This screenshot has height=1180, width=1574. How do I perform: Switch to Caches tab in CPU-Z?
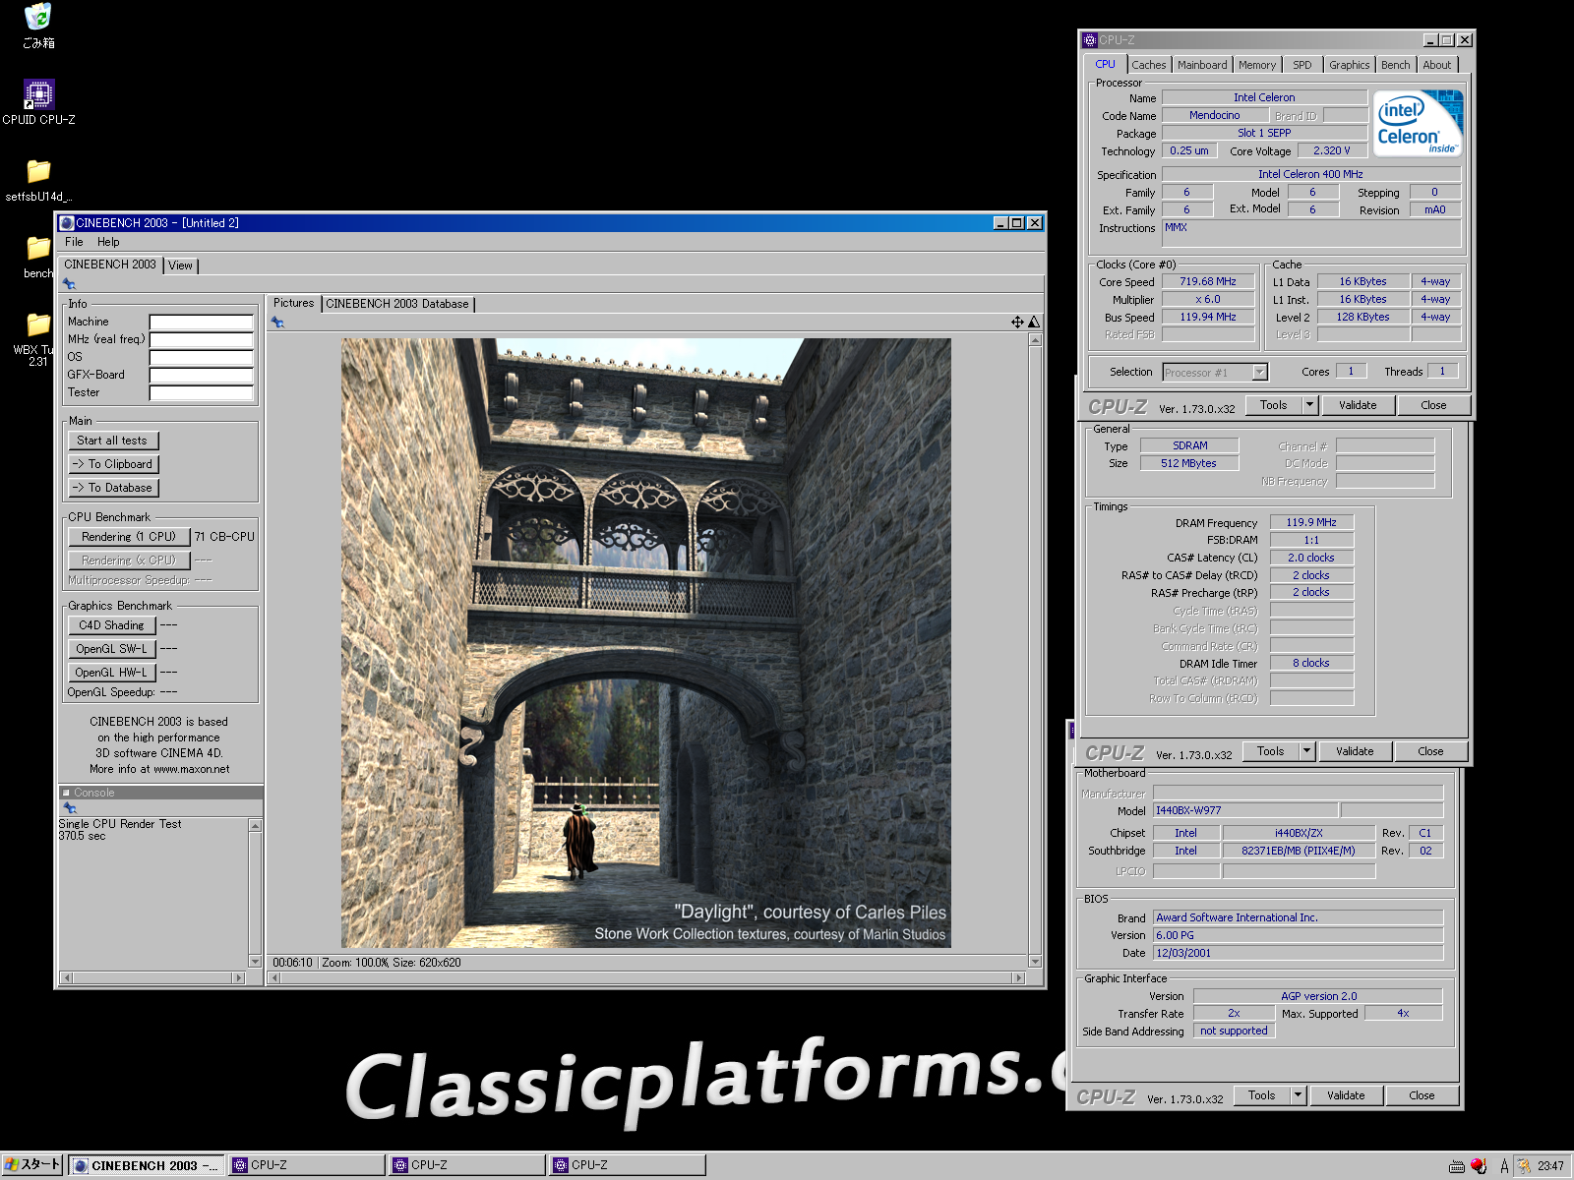(1148, 65)
